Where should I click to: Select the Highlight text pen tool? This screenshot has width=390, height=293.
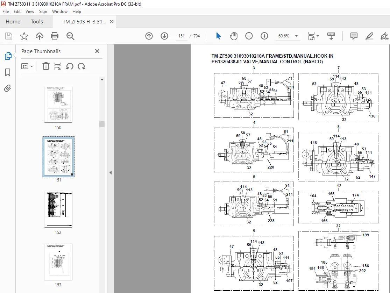[x=369, y=36]
